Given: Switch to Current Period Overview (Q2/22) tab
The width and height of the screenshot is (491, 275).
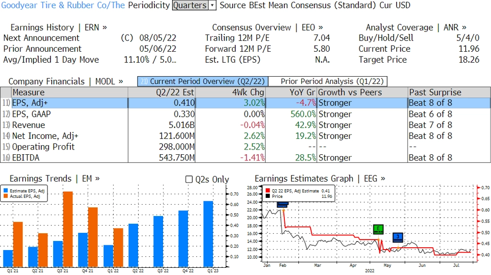Looking at the screenshot, I should (x=203, y=81).
